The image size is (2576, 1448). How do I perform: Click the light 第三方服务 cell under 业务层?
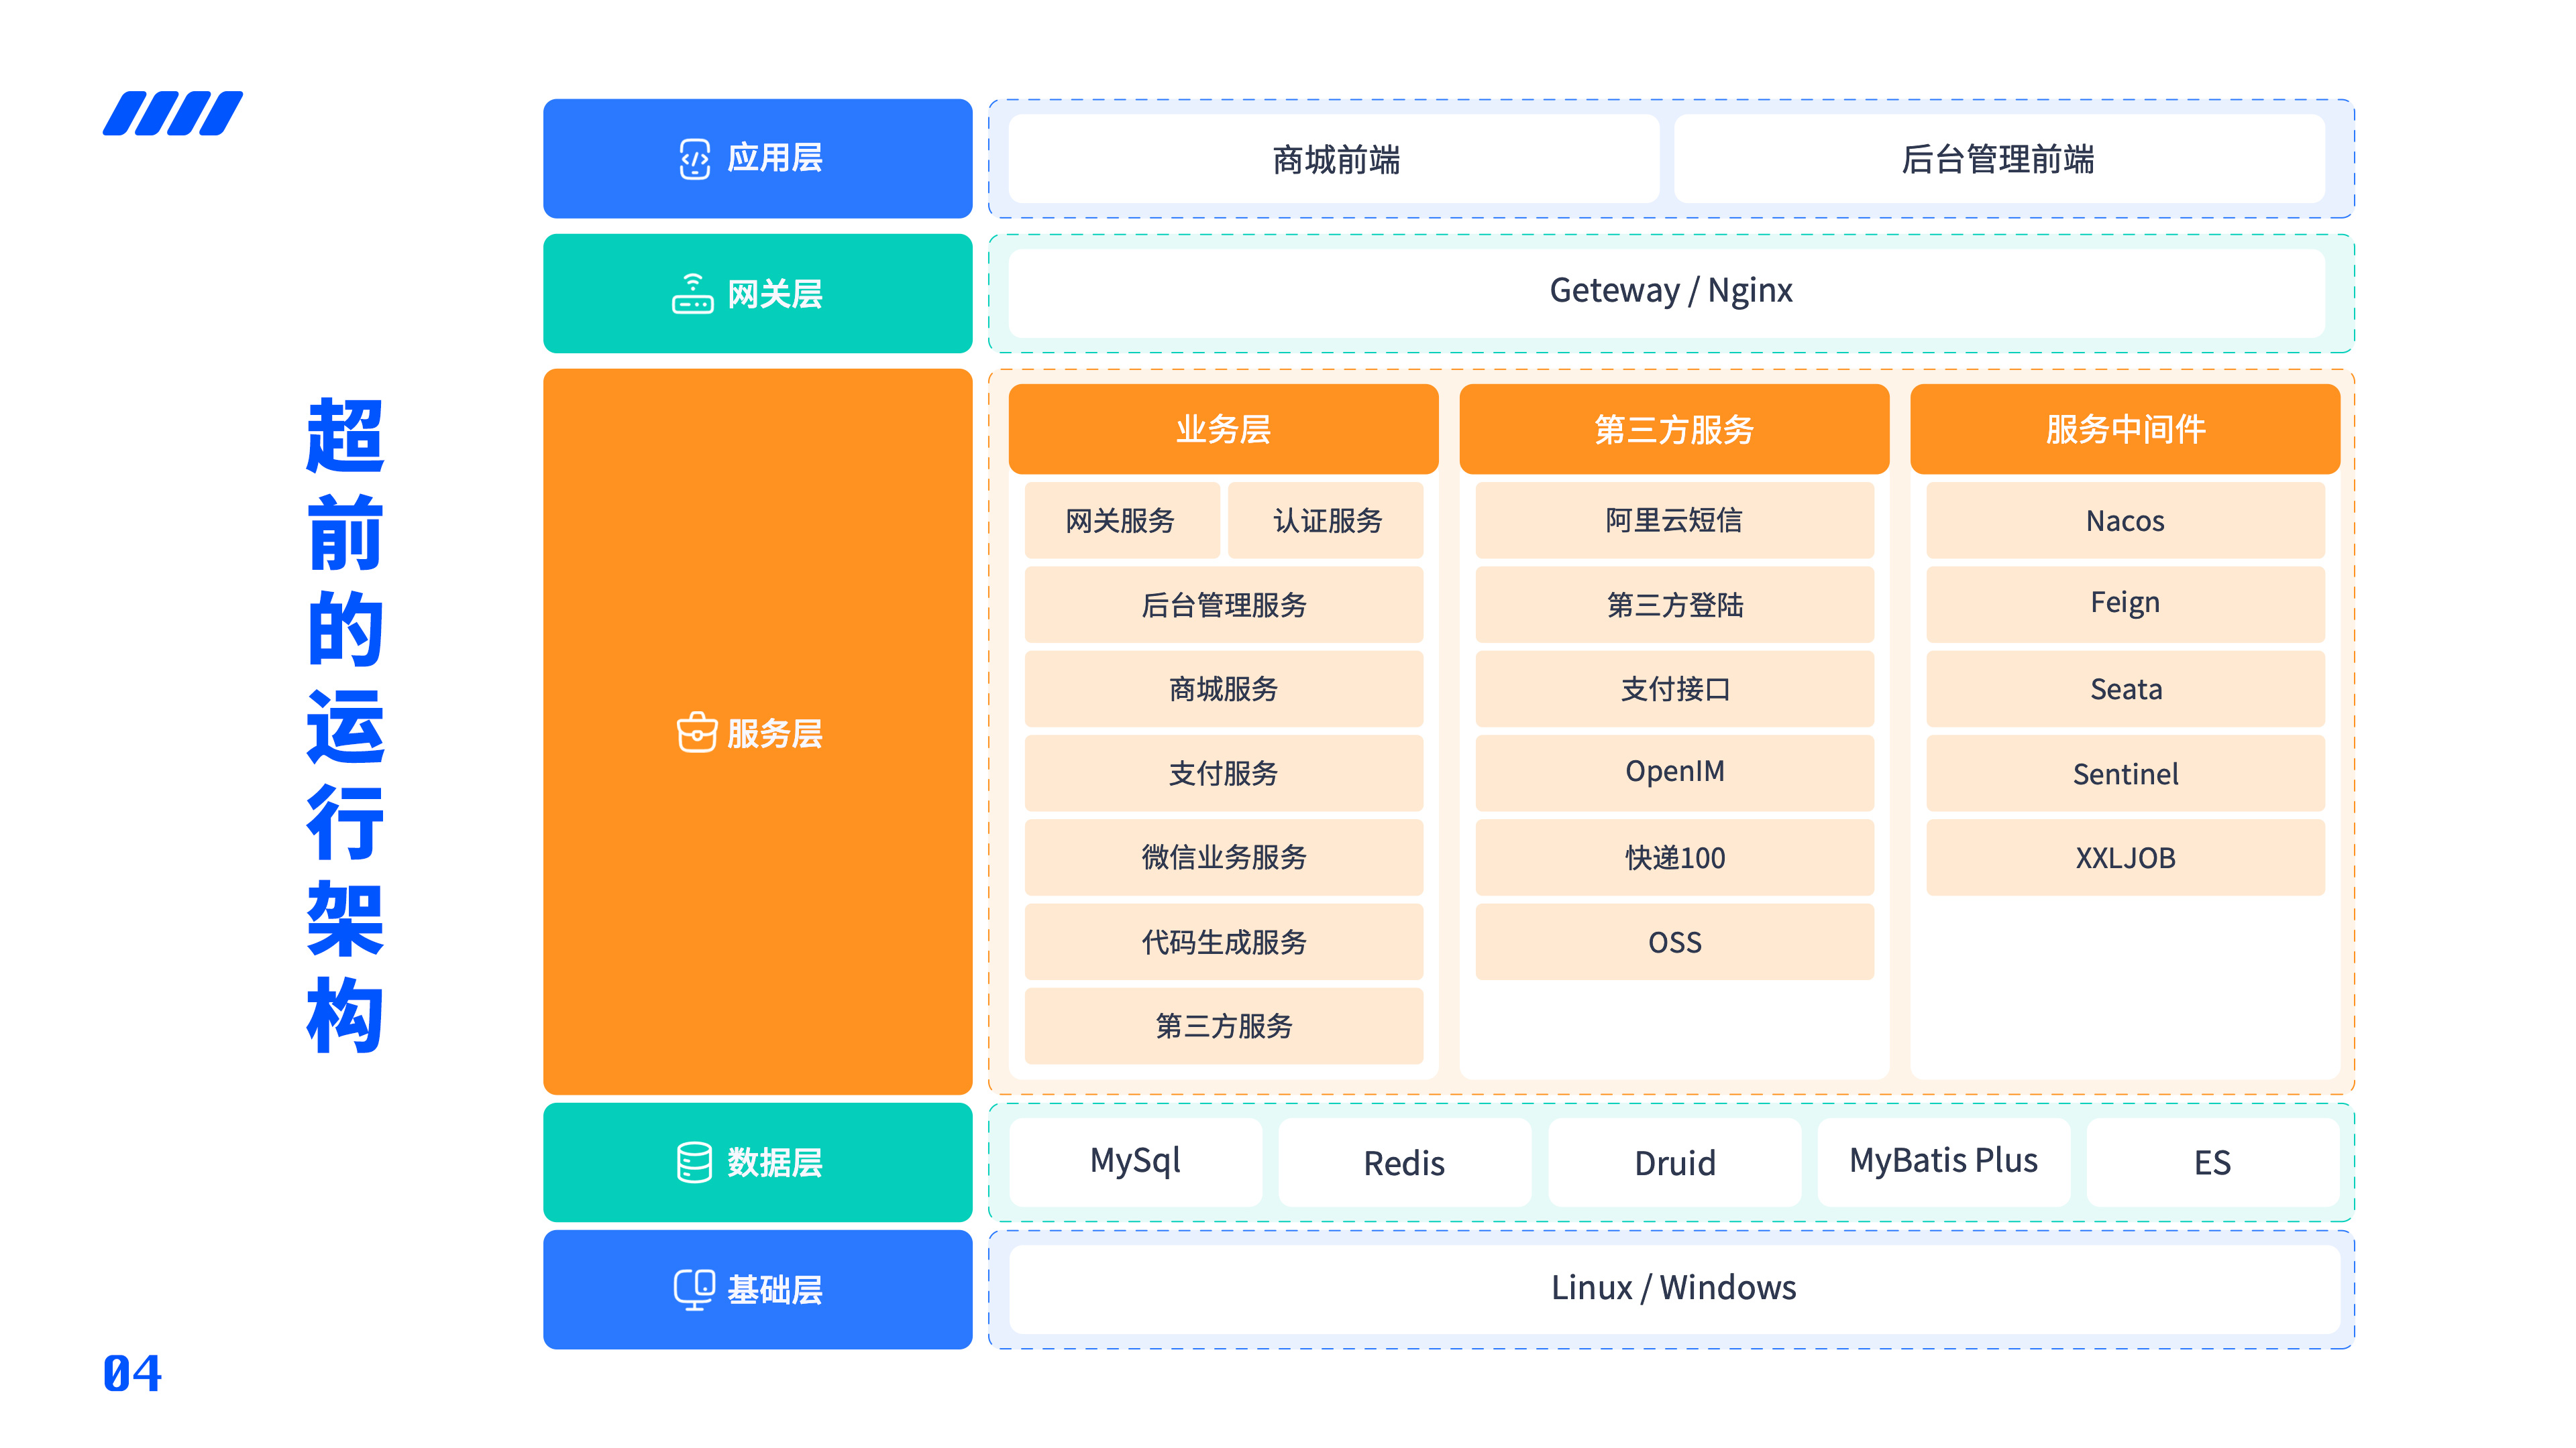(1224, 1026)
